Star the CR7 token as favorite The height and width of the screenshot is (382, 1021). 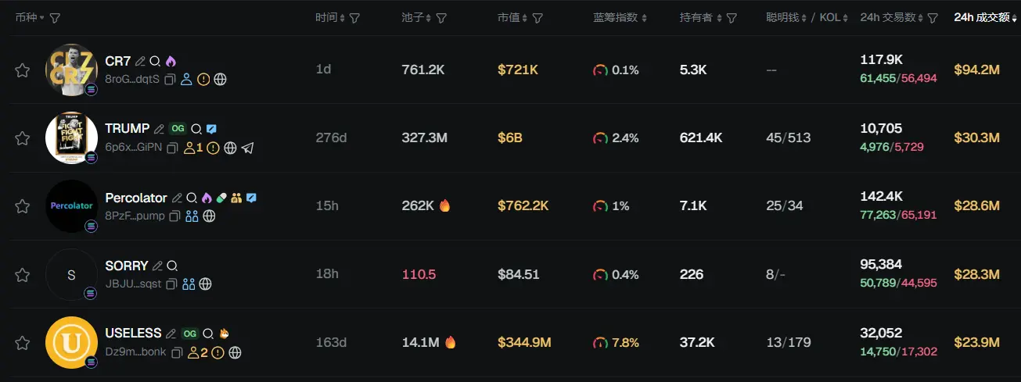[x=23, y=70]
